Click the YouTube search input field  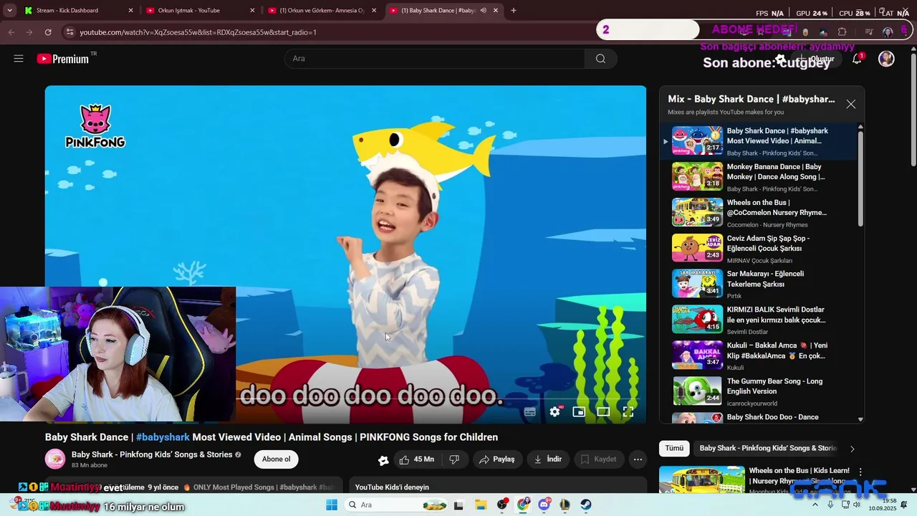coord(434,59)
